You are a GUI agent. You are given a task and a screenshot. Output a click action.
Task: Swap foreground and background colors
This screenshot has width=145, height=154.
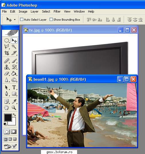click(x=14, y=115)
